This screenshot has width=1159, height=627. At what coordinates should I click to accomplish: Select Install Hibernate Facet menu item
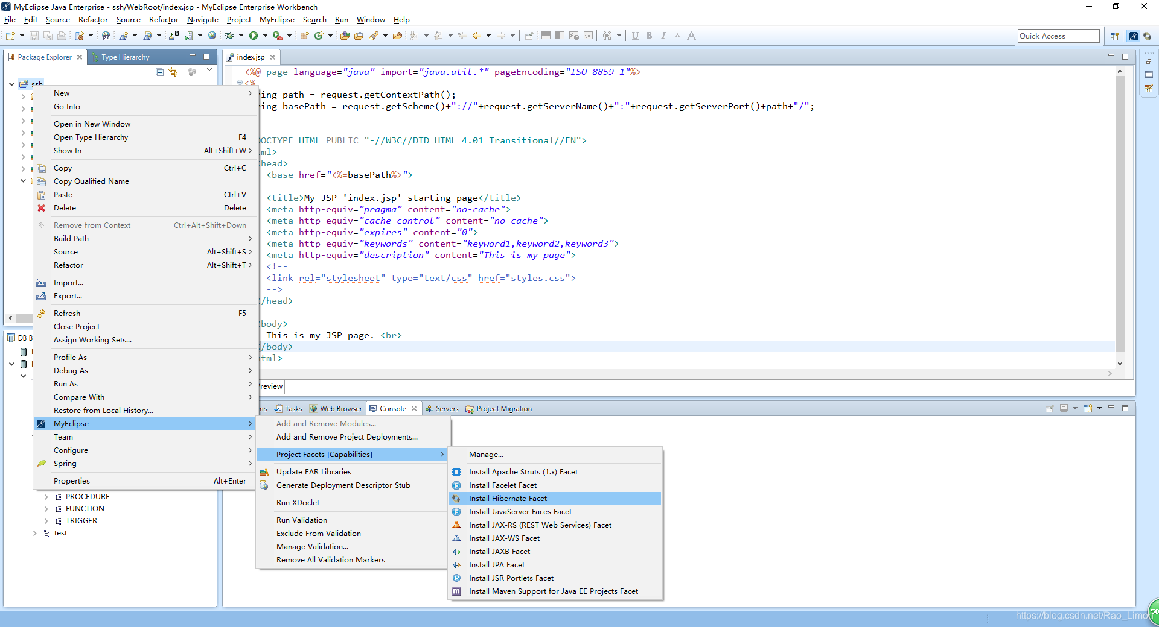[x=555, y=499]
